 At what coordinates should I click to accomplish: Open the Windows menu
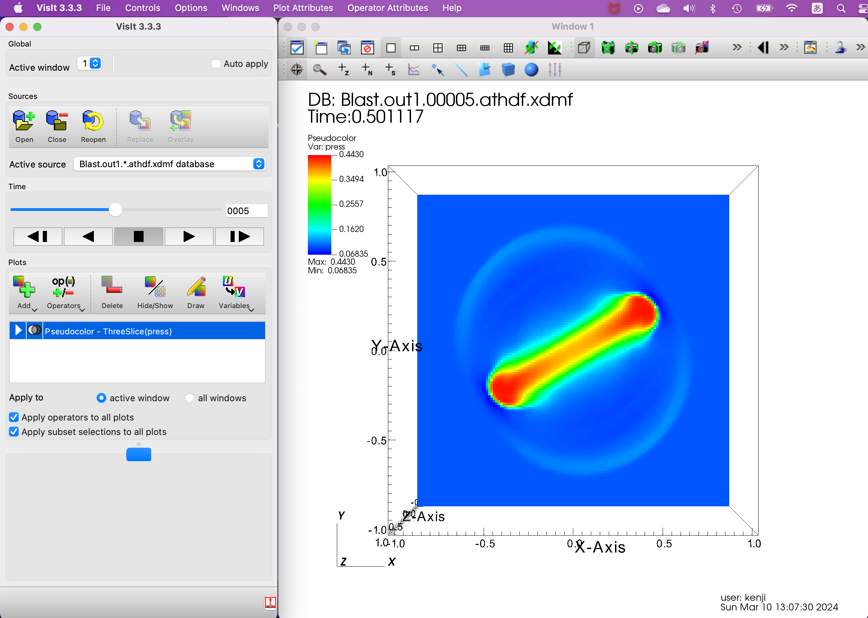pos(241,8)
